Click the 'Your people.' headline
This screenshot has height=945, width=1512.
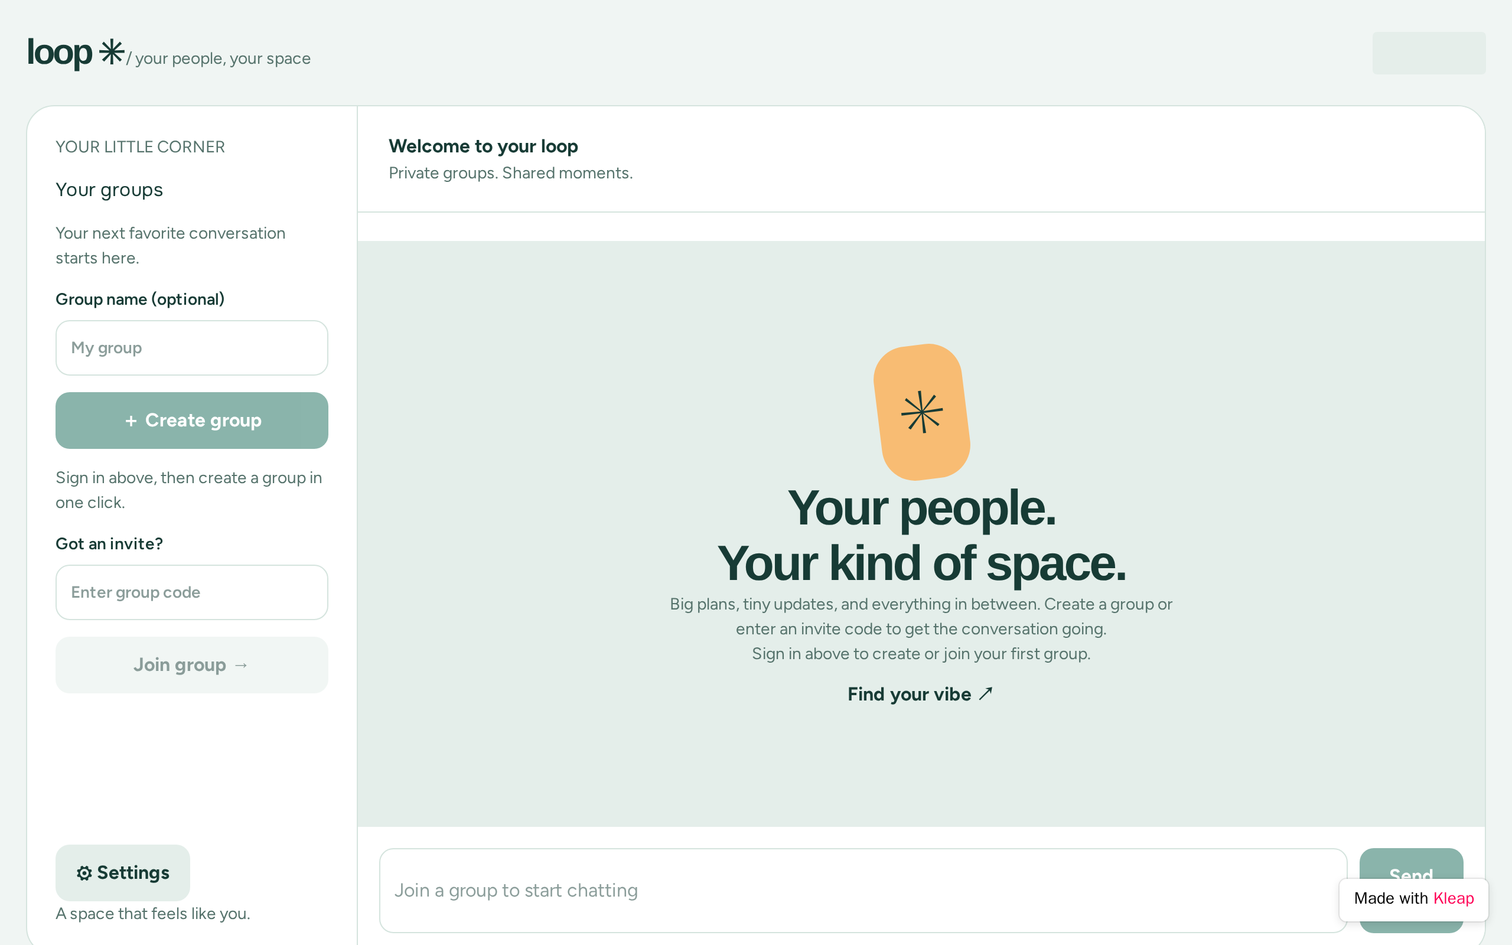click(x=921, y=507)
